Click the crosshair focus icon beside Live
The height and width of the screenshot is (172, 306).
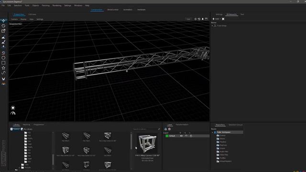(196, 19)
